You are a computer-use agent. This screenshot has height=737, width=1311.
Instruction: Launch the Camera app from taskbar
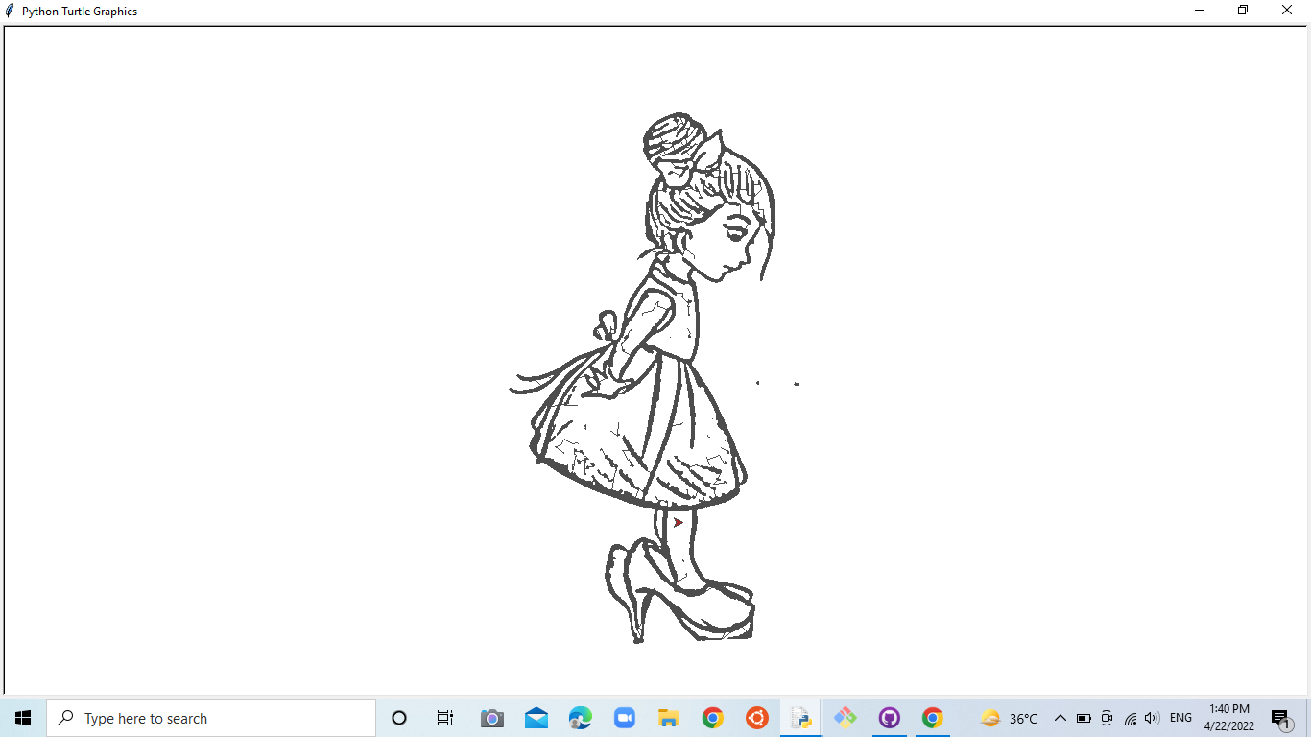point(491,718)
